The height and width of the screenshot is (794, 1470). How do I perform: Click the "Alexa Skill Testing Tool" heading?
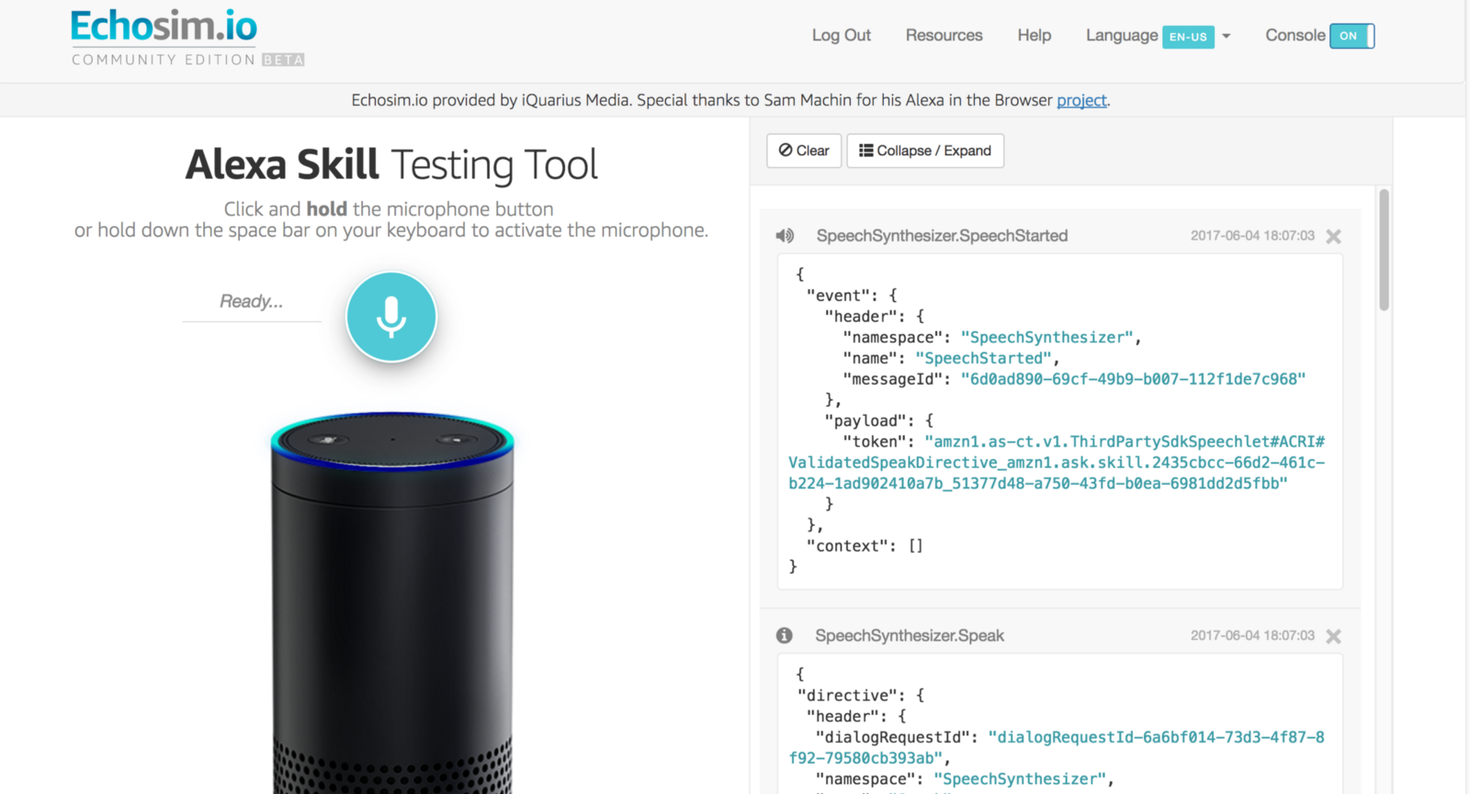[x=391, y=165]
